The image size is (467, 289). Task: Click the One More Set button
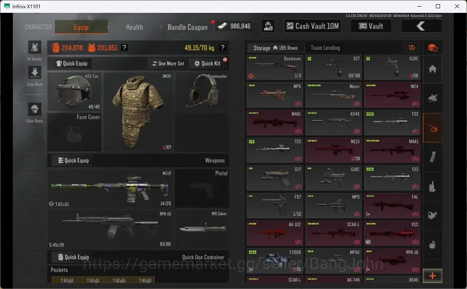pos(168,63)
